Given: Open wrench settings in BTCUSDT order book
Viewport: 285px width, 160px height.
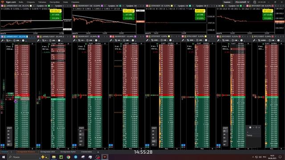Looking at the screenshot, I should (219, 40).
